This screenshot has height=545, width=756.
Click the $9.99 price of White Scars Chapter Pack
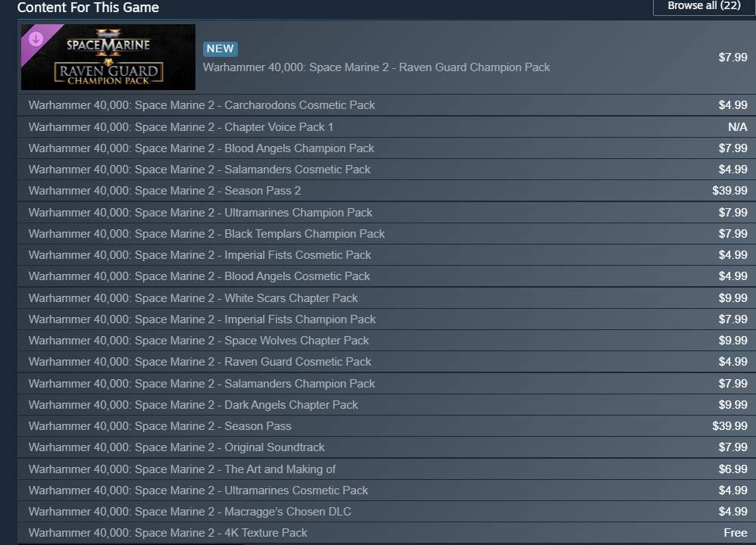coord(733,297)
